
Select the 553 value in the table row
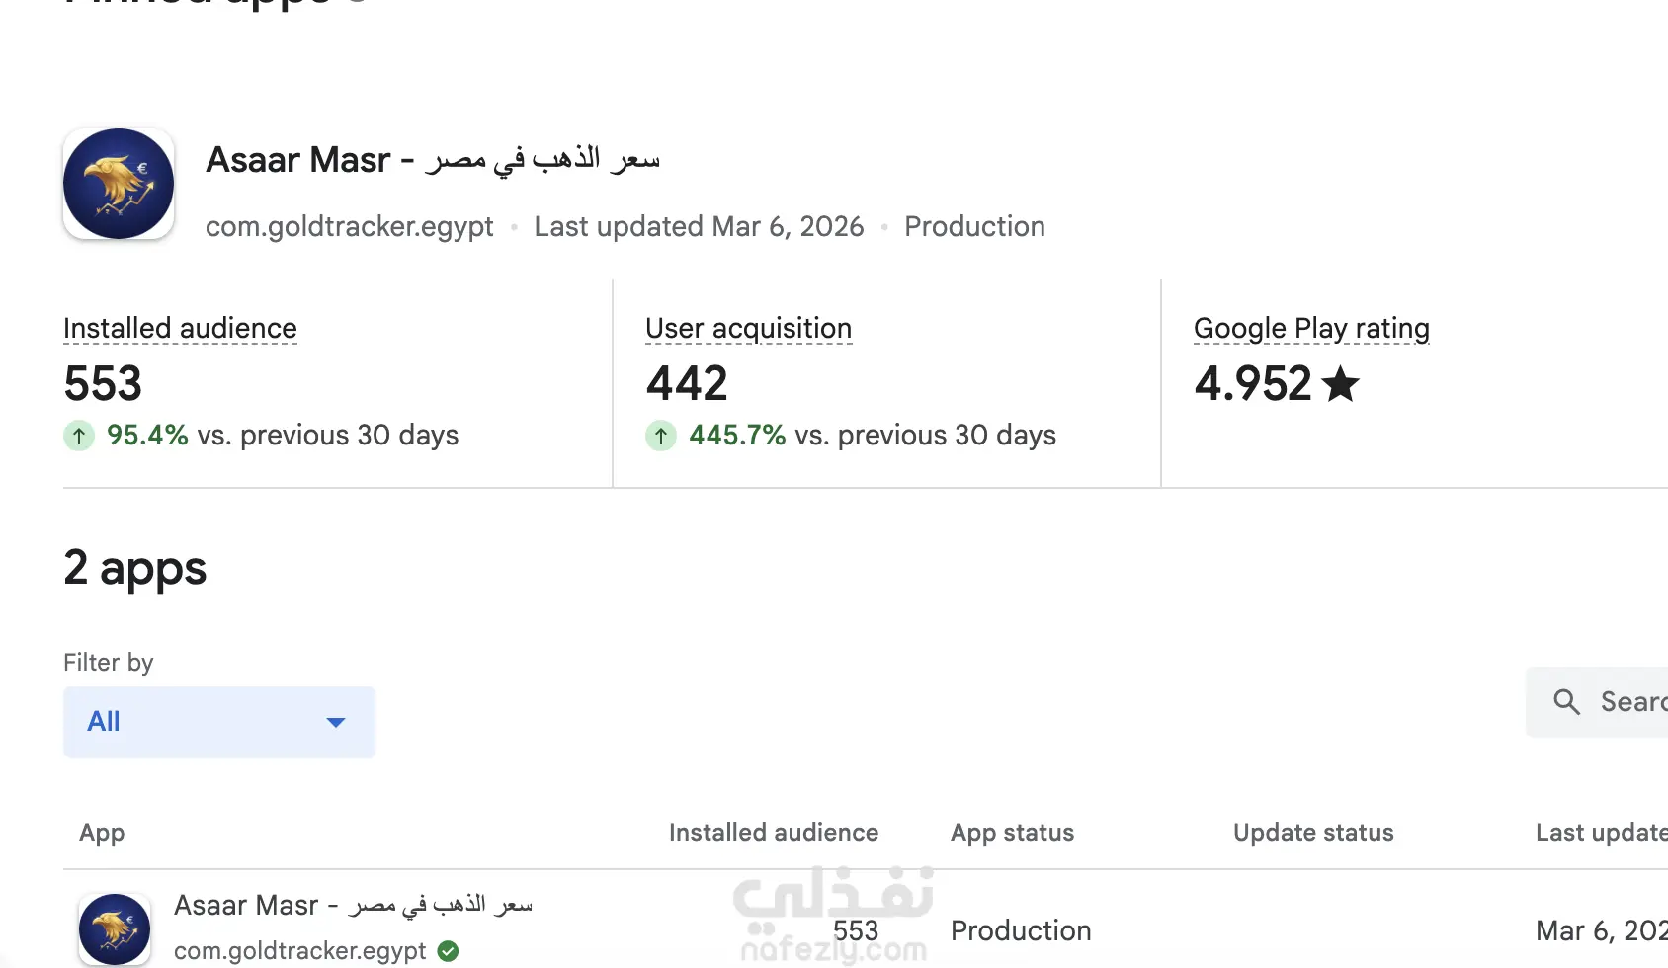pyautogui.click(x=856, y=930)
